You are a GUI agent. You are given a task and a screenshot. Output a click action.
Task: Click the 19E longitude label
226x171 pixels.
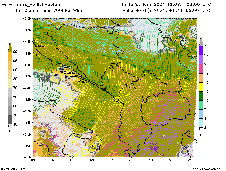pyautogui.click(x=112, y=160)
